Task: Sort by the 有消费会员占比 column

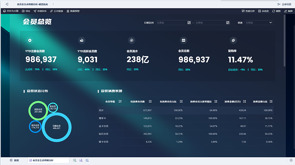Action: [x=181, y=102]
